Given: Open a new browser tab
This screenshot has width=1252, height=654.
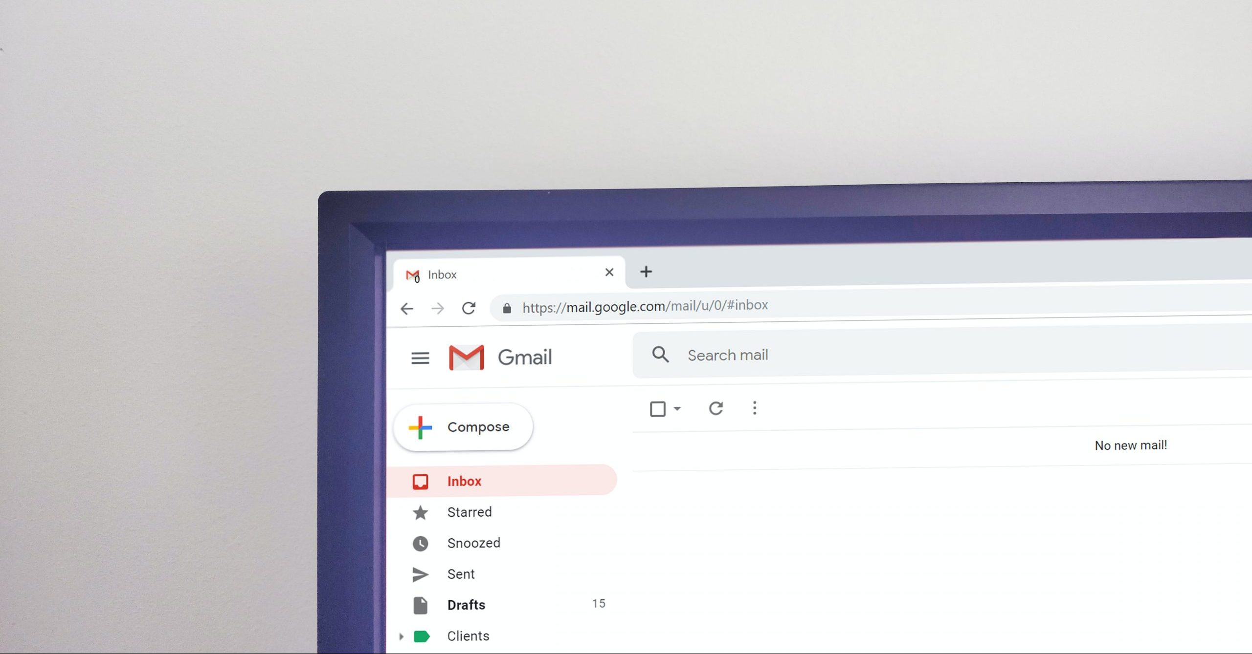Looking at the screenshot, I should point(646,272).
